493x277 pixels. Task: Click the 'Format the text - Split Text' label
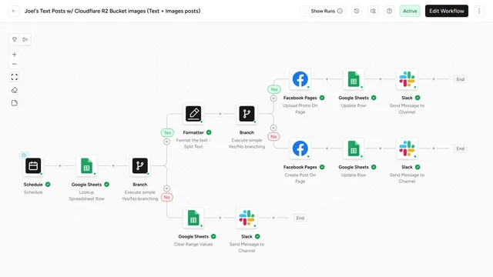tap(193, 144)
